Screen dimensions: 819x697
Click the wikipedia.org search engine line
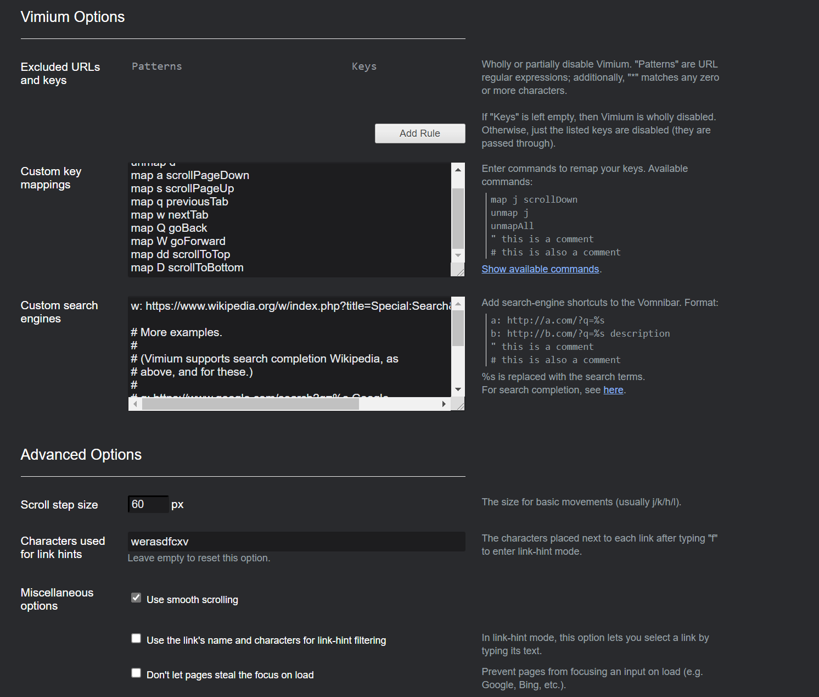[290, 306]
